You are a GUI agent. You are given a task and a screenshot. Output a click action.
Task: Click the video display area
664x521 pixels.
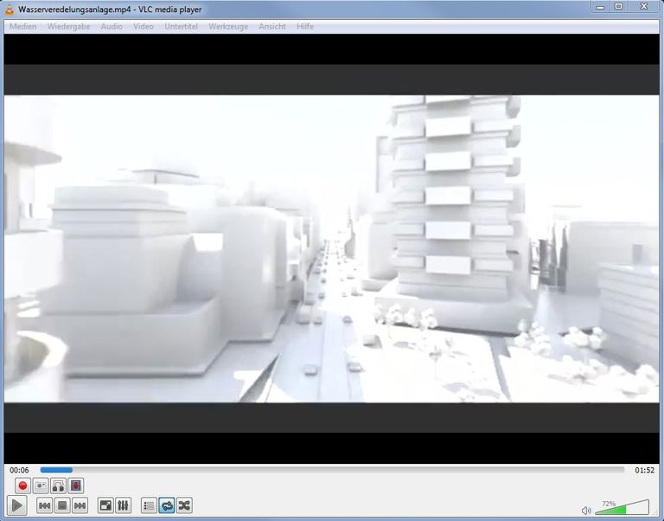tap(332, 249)
